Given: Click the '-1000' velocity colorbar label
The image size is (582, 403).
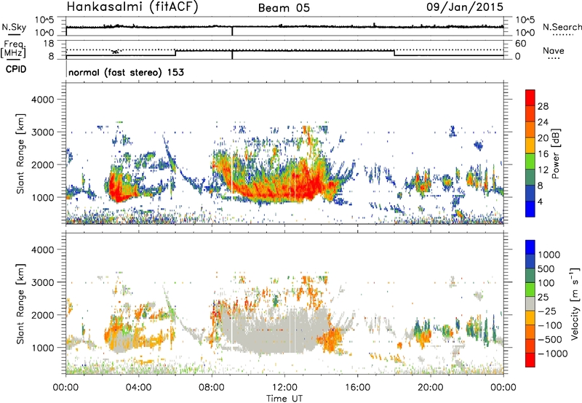Looking at the screenshot, I should (553, 354).
